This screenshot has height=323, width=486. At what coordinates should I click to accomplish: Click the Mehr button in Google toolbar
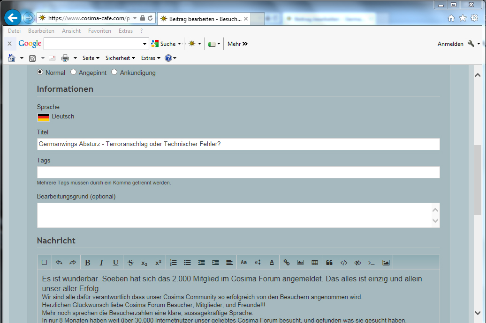(237, 44)
